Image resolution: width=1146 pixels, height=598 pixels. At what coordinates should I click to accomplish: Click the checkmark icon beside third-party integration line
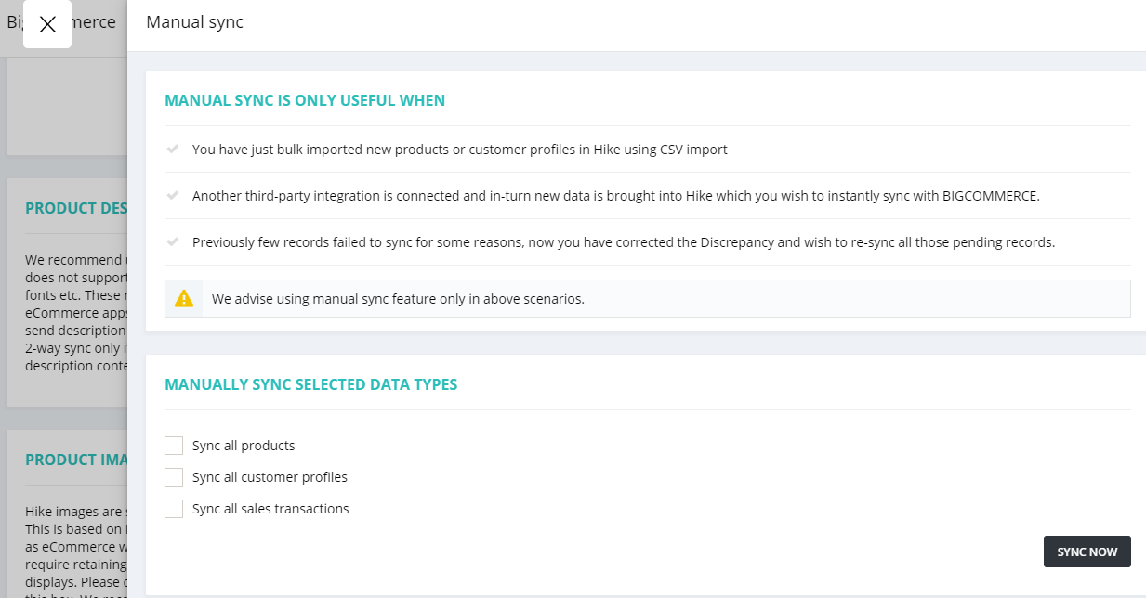click(x=172, y=196)
